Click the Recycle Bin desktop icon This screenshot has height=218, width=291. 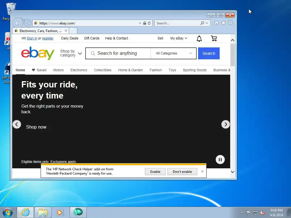point(8,11)
